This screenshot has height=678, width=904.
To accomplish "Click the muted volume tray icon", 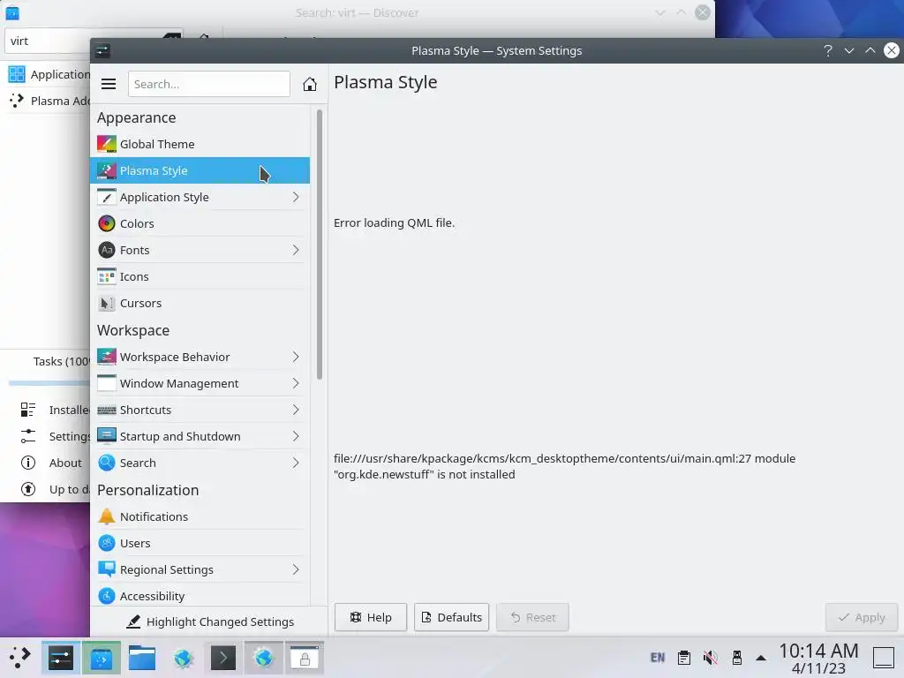I will coord(711,658).
